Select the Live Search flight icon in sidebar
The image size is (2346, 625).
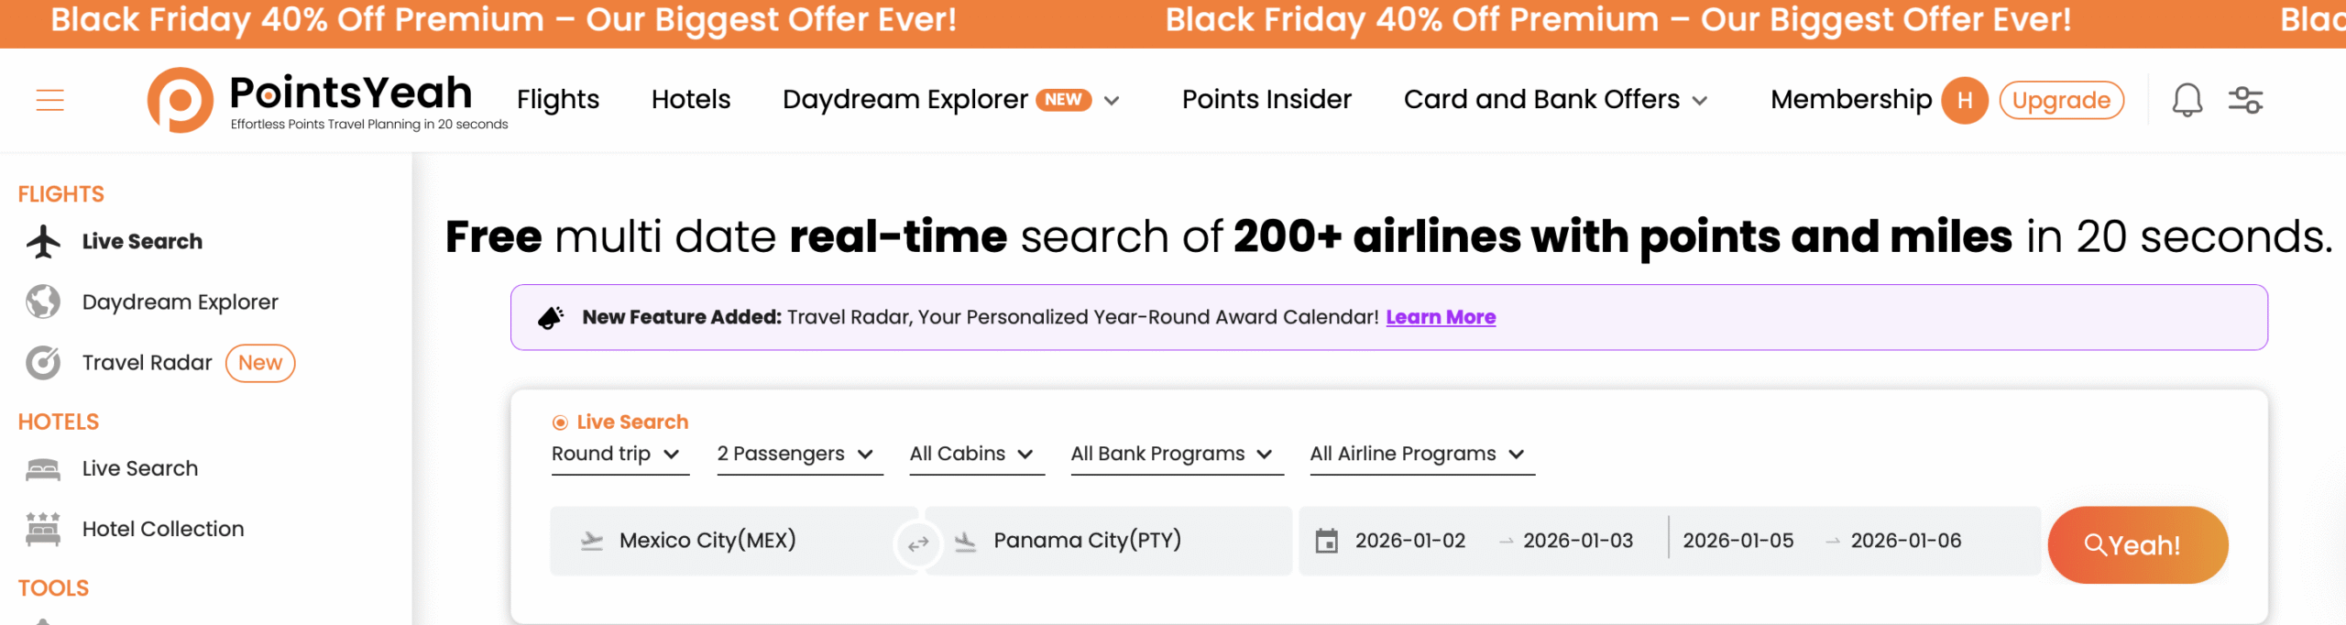(x=42, y=240)
